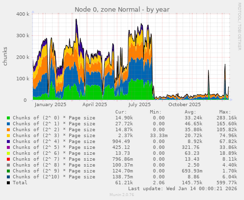Click the blue swatch for 2^1 chunks
This screenshot has width=244, height=200.
8,124
